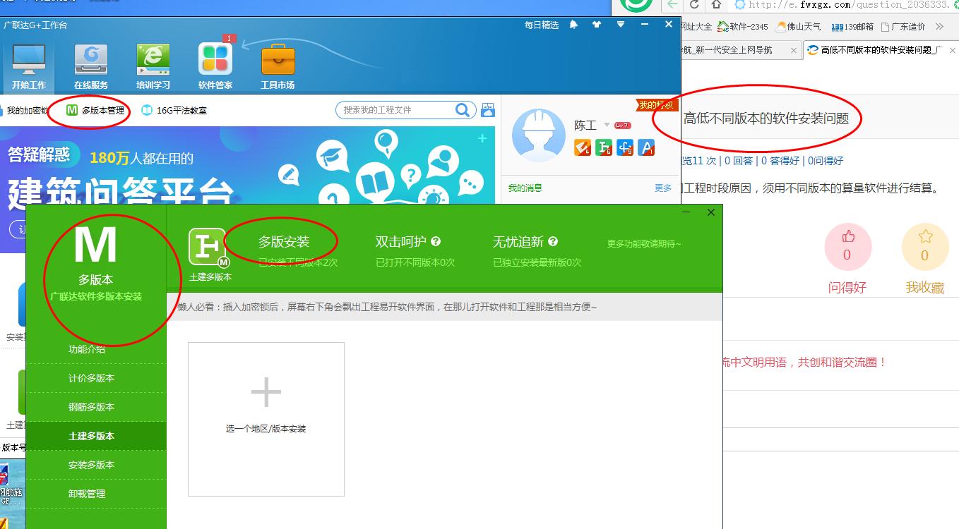Click the blue icon right of search box

(488, 109)
